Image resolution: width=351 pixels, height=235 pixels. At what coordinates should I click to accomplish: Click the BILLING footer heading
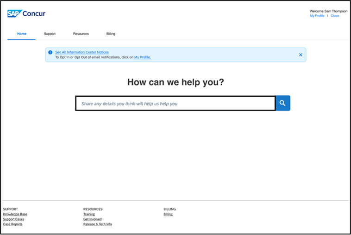click(169, 209)
